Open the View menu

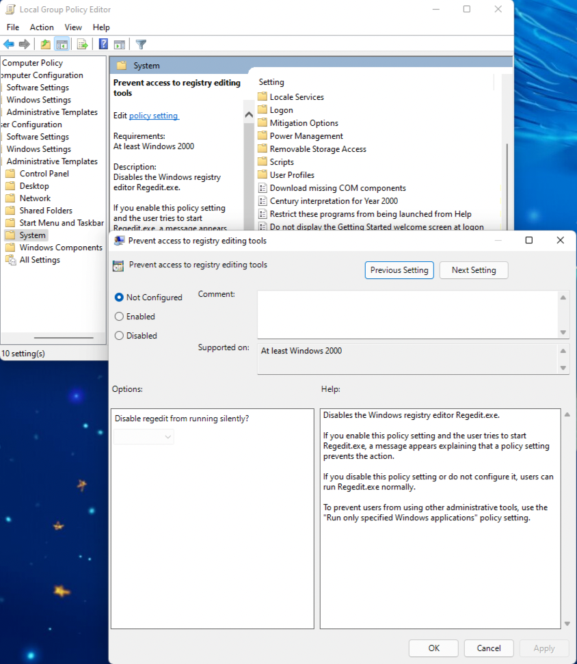(x=73, y=27)
